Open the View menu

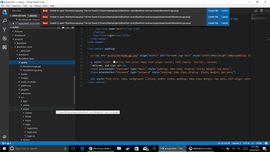coord(25,6)
